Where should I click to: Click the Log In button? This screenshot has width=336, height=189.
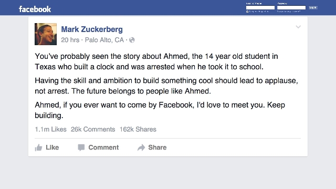313,7
